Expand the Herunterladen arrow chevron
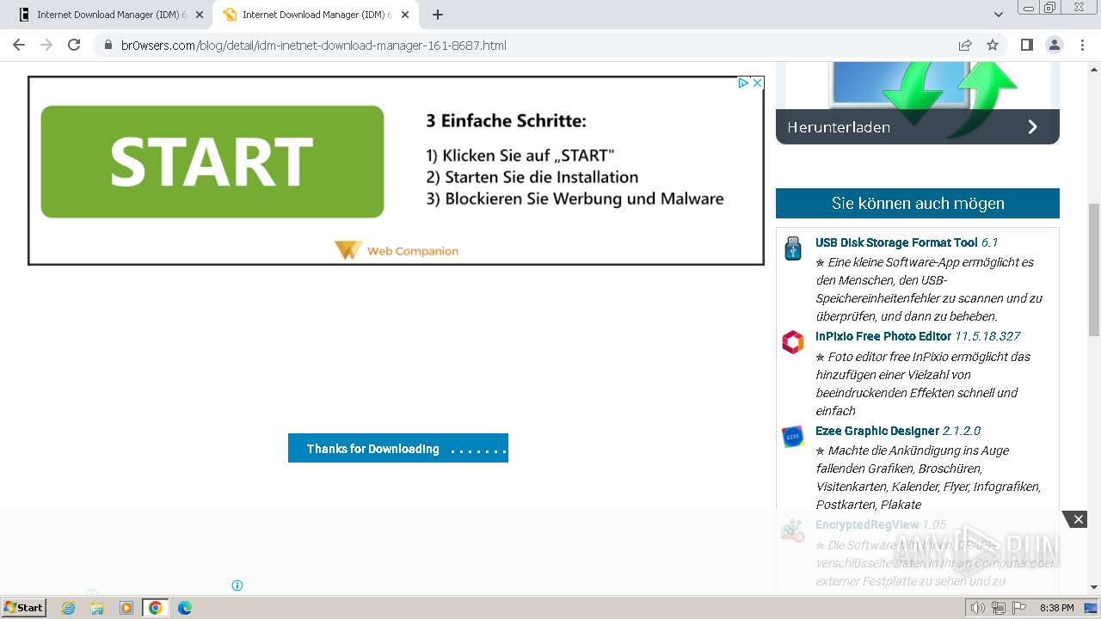Image resolution: width=1101 pixels, height=619 pixels. [1033, 127]
